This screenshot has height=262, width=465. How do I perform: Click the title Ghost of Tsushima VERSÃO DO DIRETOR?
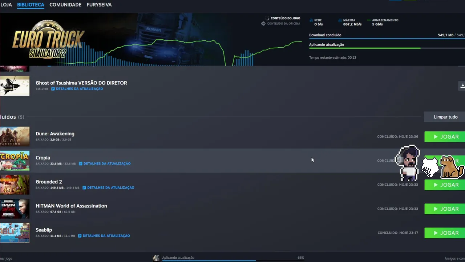coord(81,83)
